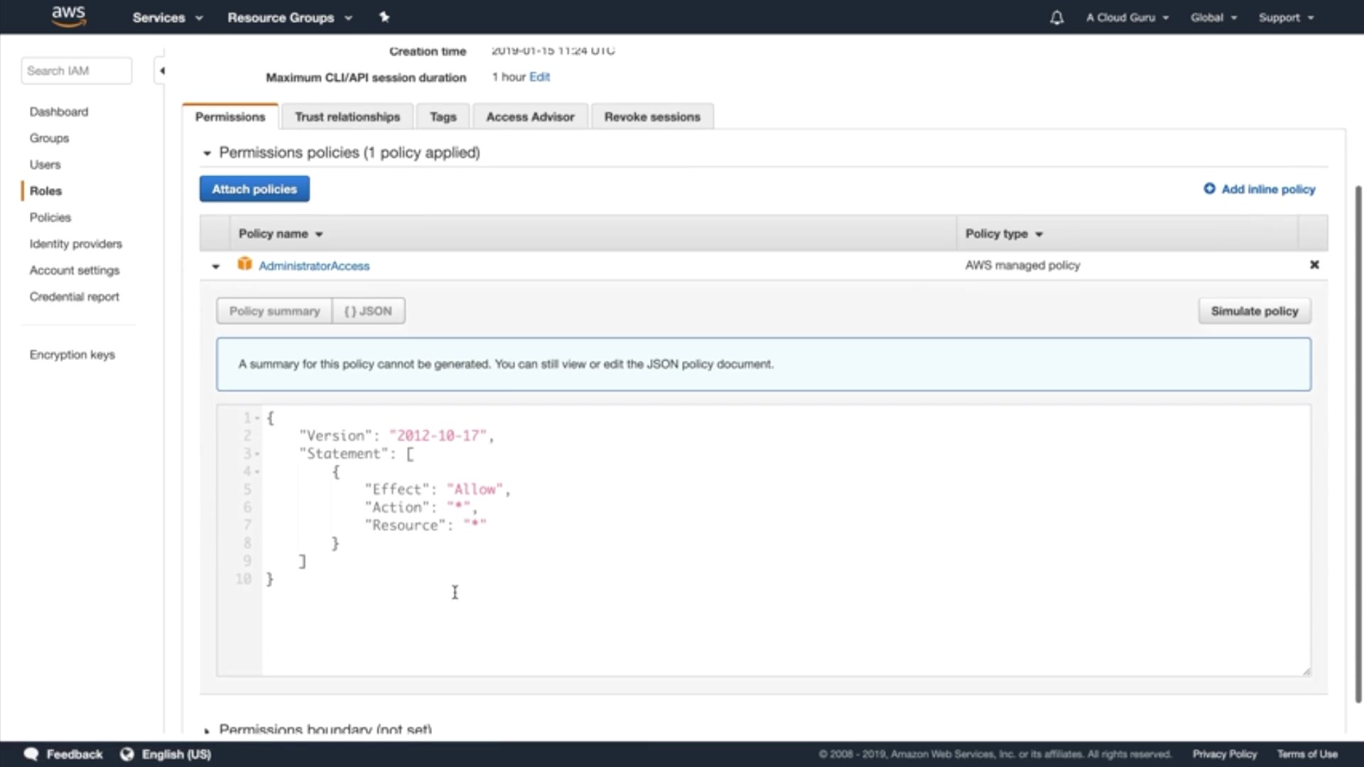Image resolution: width=1364 pixels, height=767 pixels.
Task: Click the Feedback speech bubble icon
Action: point(31,754)
